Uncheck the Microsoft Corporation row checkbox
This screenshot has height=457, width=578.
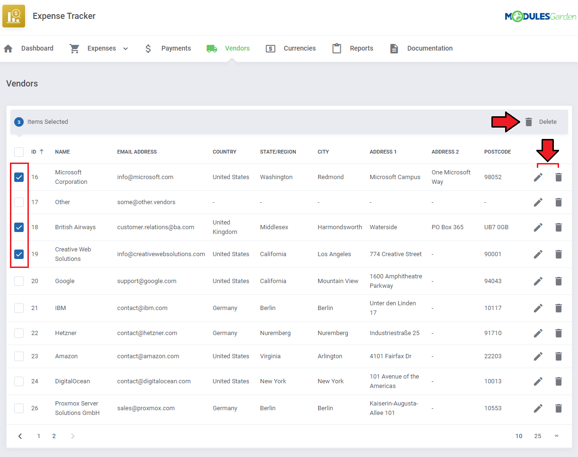(x=19, y=177)
